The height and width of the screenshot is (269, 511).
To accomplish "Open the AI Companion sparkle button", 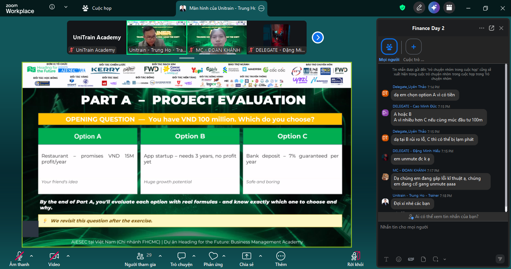I will pos(434,7).
